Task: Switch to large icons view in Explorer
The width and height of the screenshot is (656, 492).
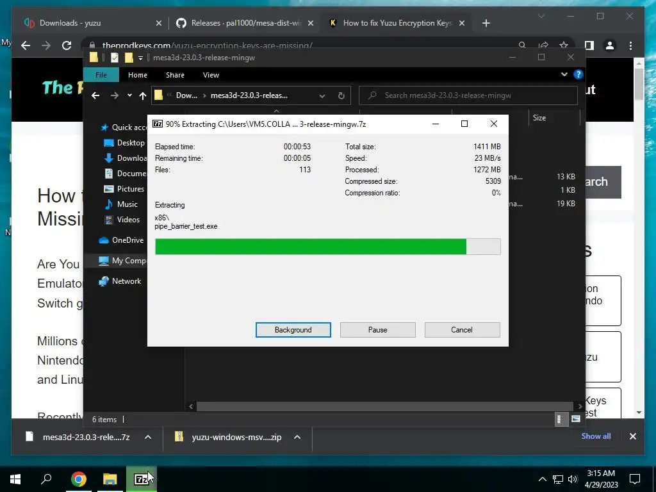Action: (576, 419)
